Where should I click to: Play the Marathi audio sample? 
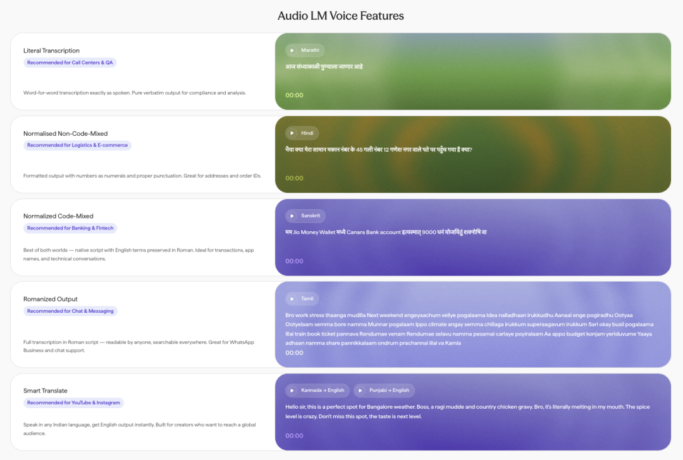click(304, 50)
